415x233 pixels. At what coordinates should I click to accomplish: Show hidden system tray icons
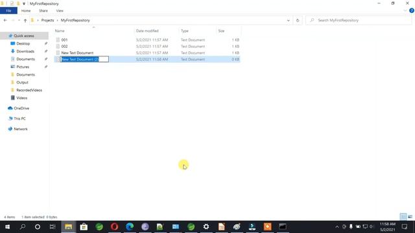click(x=337, y=227)
